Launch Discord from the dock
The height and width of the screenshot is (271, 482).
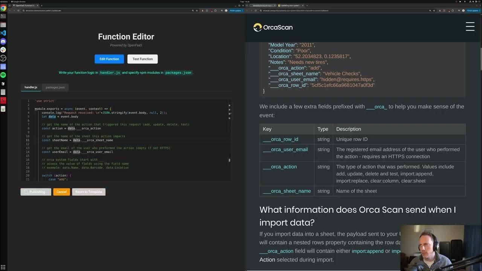(4, 41)
